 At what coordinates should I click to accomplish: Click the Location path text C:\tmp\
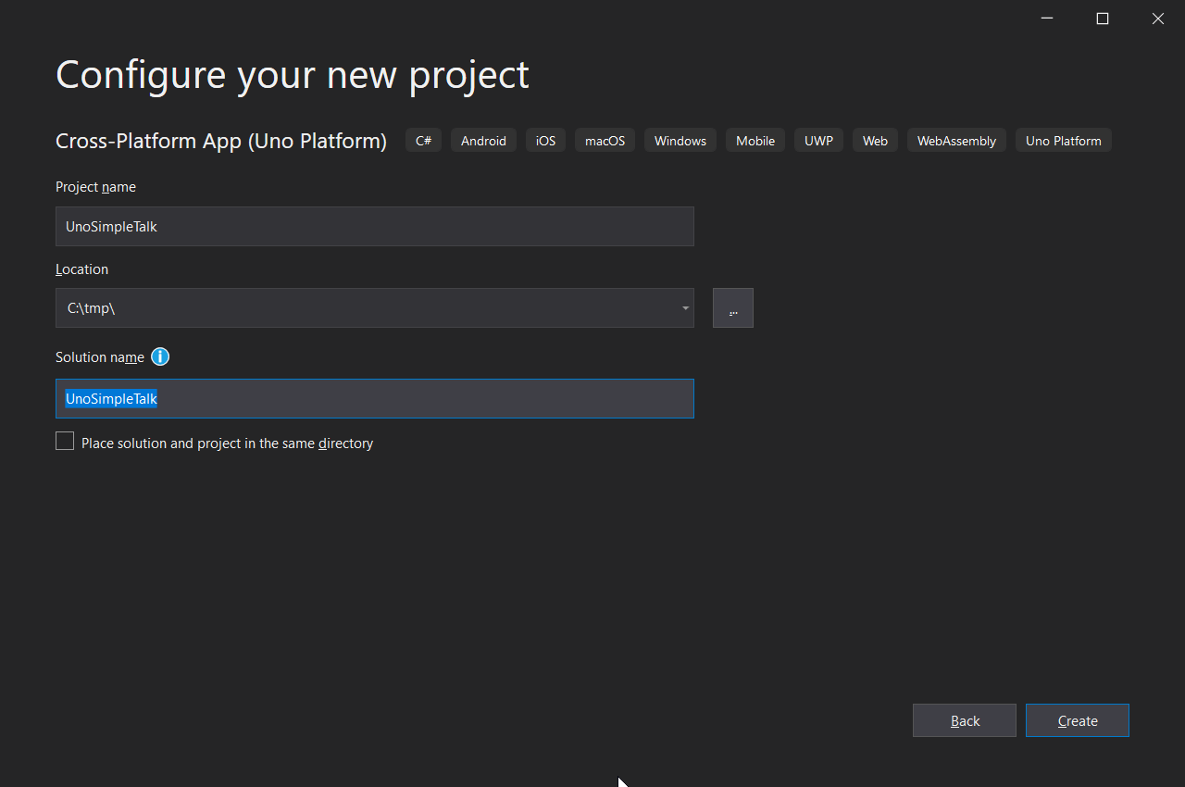pos(92,308)
